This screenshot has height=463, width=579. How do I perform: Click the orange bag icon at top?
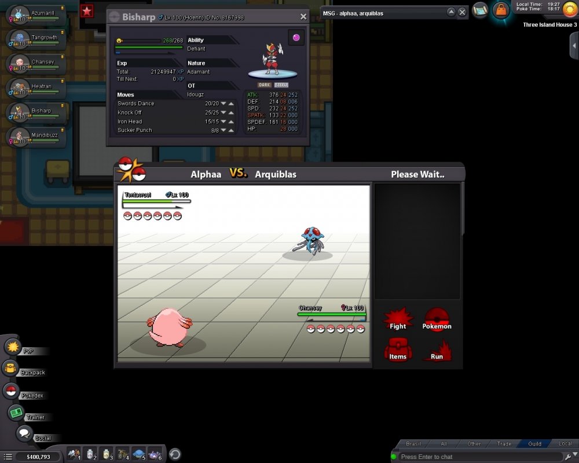(500, 10)
